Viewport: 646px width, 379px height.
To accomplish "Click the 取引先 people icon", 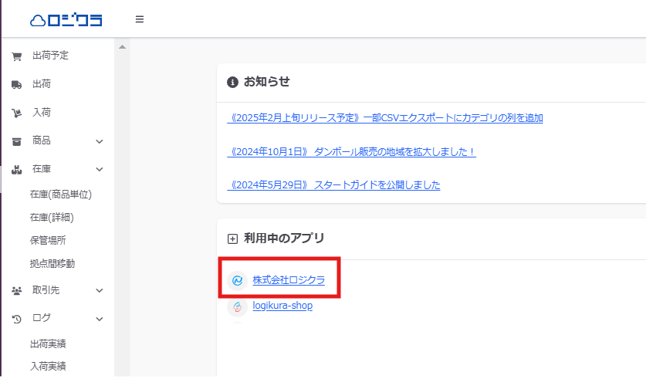I will click(x=16, y=290).
